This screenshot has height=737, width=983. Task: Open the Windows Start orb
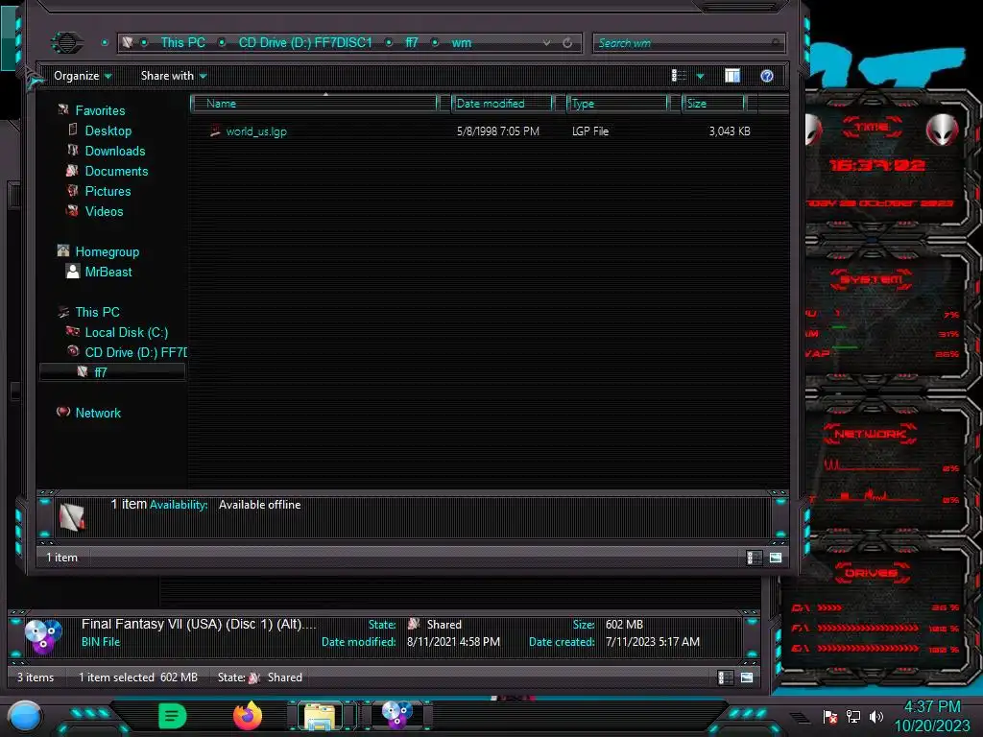coord(25,717)
